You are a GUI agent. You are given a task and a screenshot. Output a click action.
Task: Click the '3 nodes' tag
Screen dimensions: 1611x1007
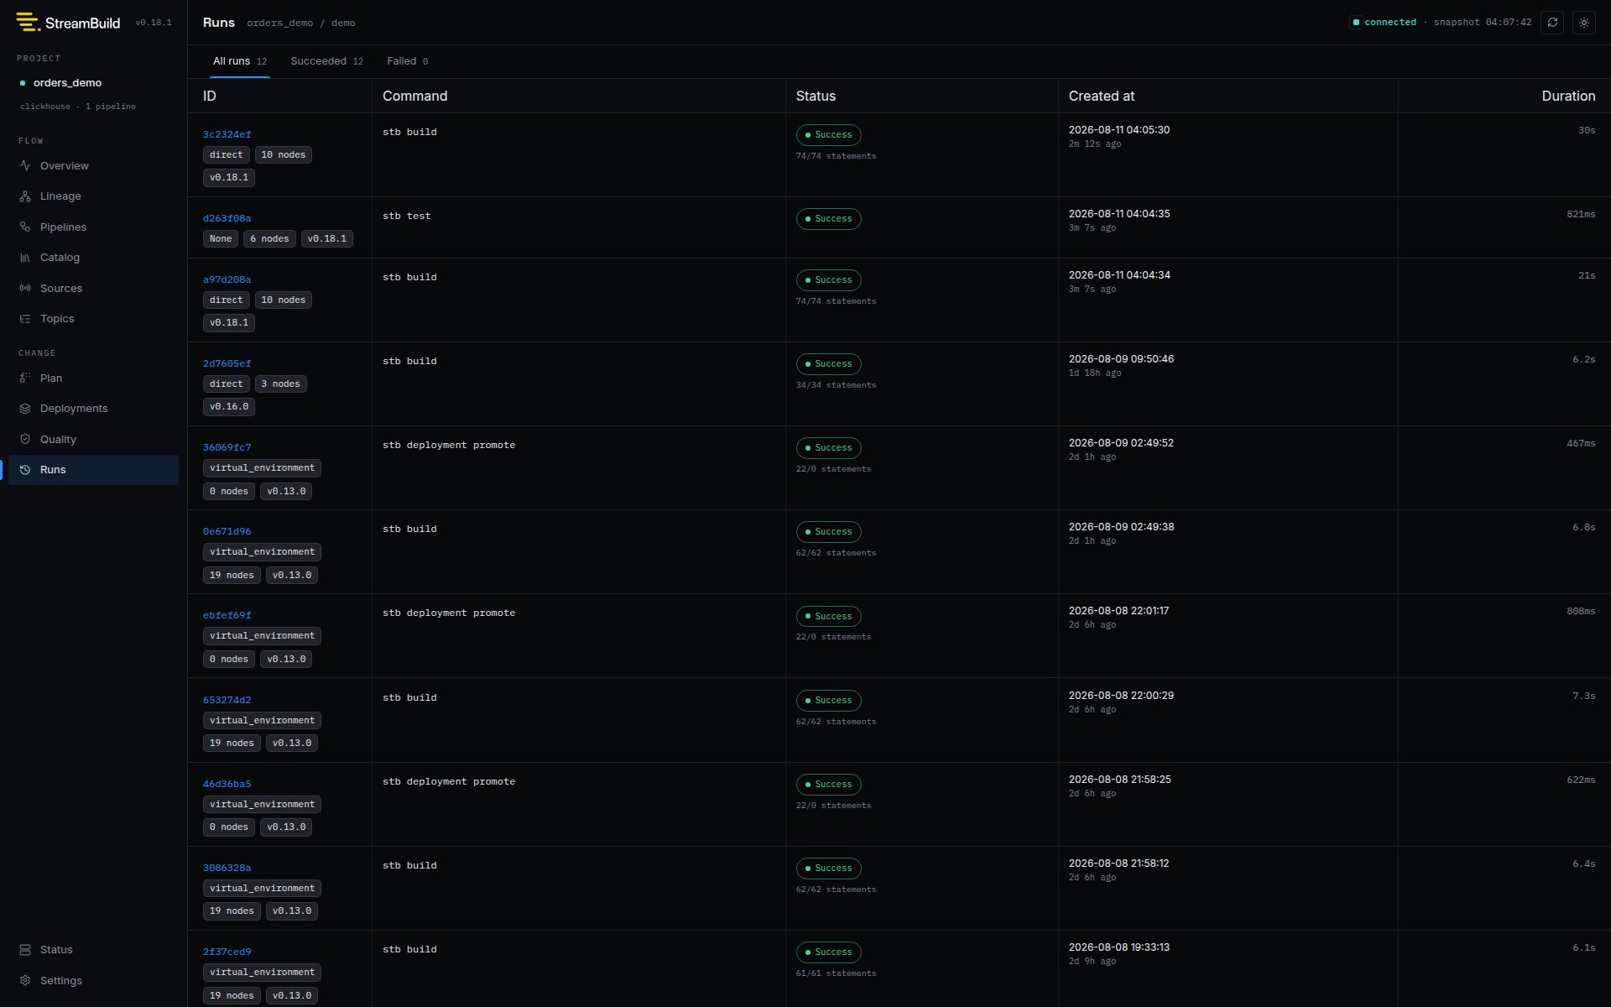pos(281,384)
